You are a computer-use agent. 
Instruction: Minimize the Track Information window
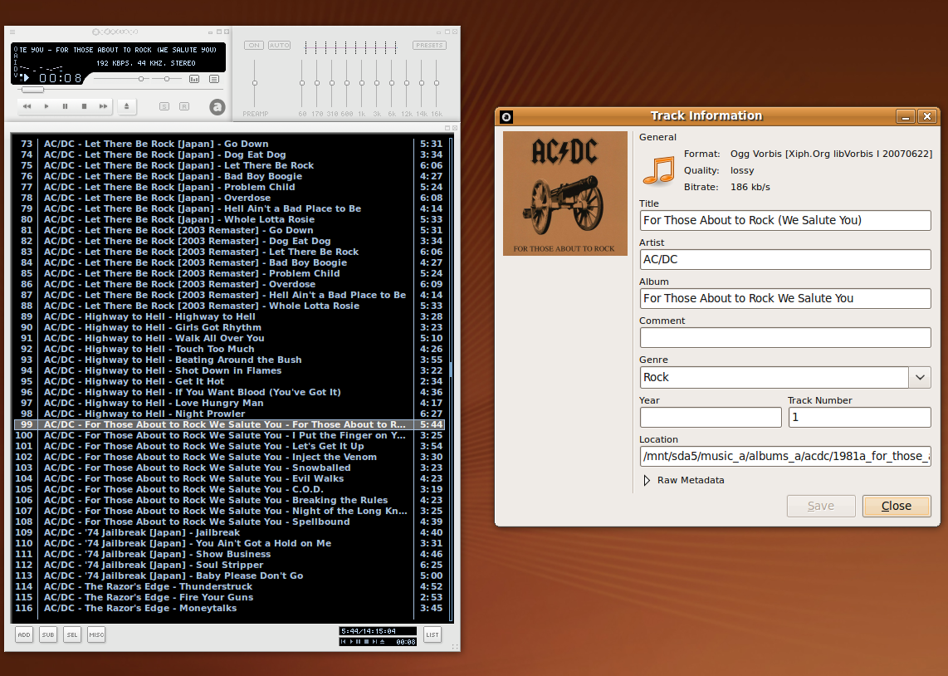[905, 117]
